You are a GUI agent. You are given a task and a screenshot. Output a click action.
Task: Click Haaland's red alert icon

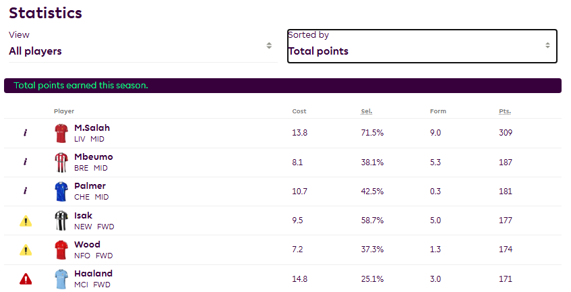[25, 279]
